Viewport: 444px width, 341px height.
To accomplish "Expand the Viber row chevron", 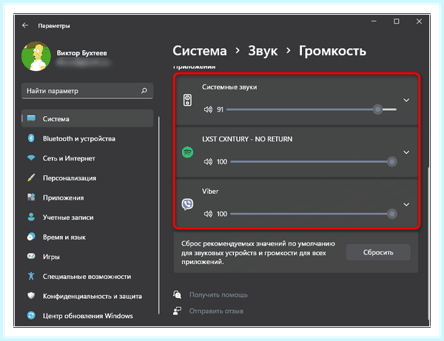I will (406, 204).
